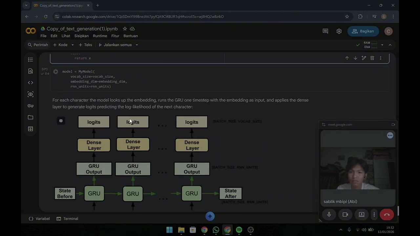Open the Terminal panel
The image size is (420, 236).
[x=67, y=219]
